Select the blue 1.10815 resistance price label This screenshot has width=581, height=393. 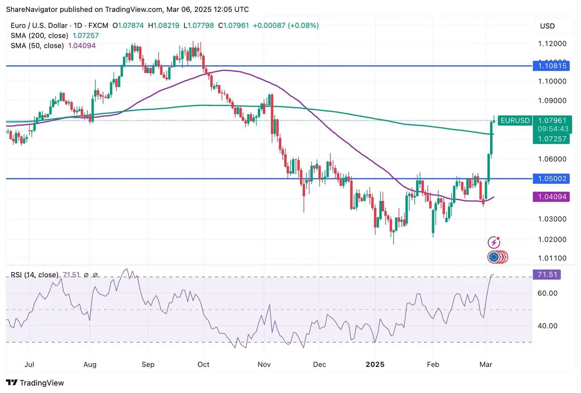tap(551, 66)
